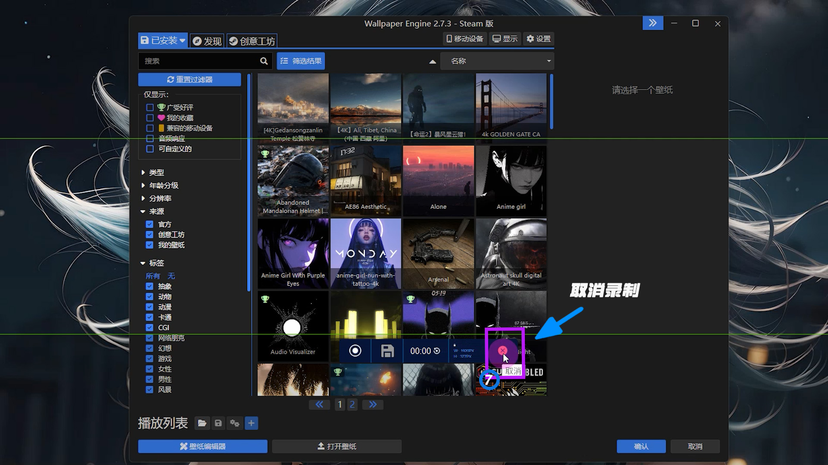Uncheck the 动漫 tag checkbox

pyautogui.click(x=150, y=307)
